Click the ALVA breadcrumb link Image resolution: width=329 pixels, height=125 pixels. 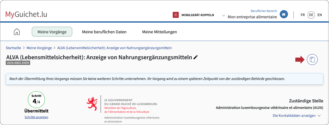tap(114, 48)
